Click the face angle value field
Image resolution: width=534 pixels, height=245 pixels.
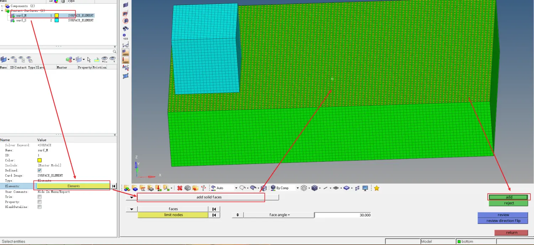click(x=342, y=215)
